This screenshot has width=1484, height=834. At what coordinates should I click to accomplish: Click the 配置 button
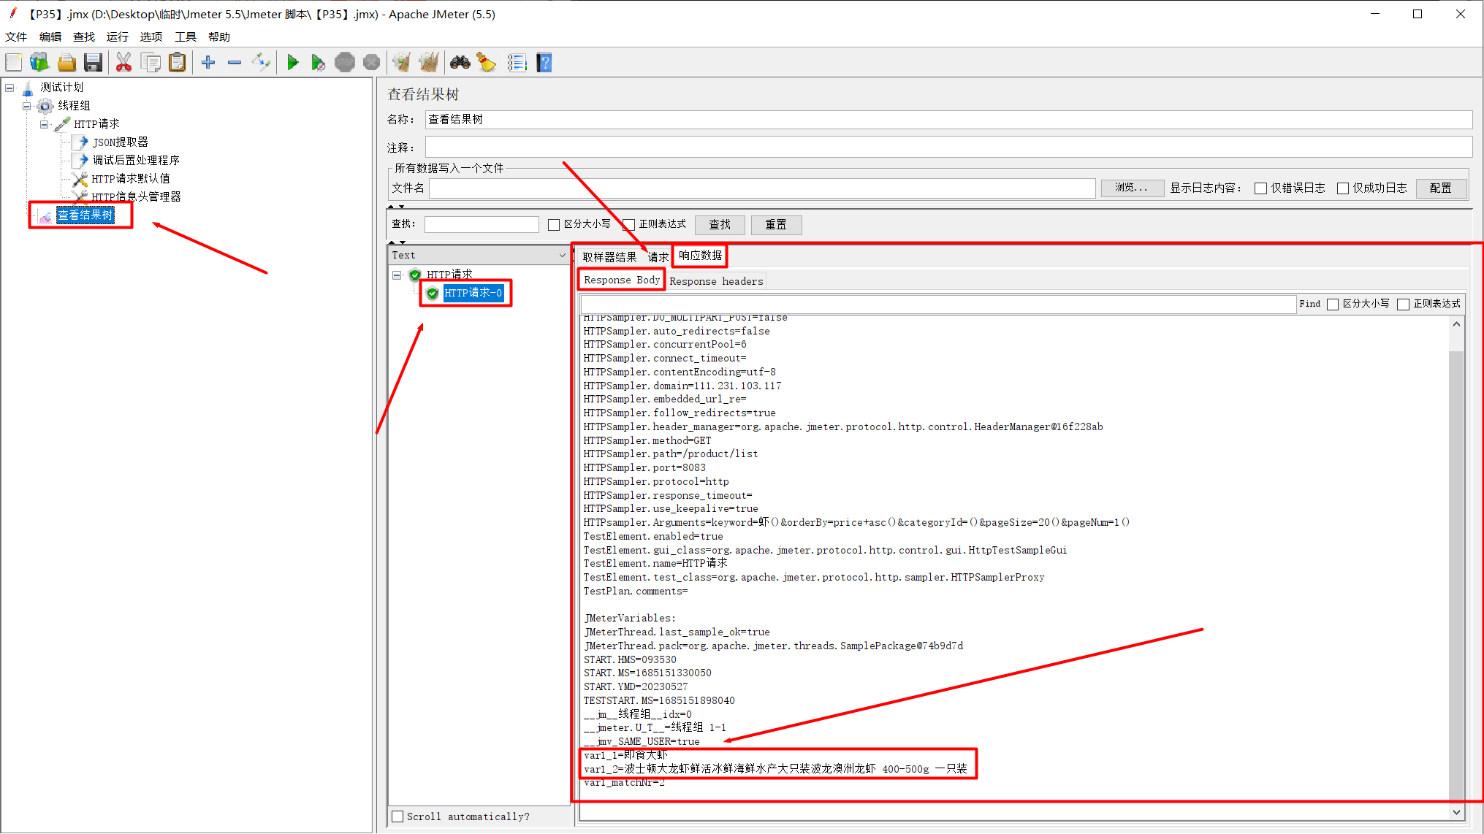pyautogui.click(x=1440, y=188)
